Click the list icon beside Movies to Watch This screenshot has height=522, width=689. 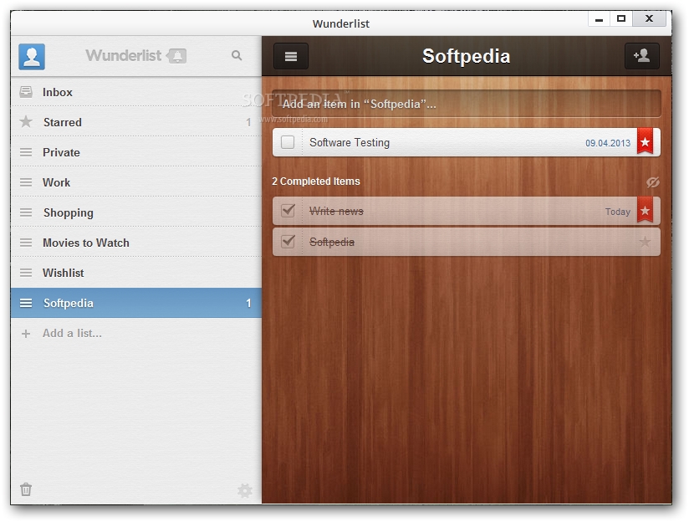26,243
